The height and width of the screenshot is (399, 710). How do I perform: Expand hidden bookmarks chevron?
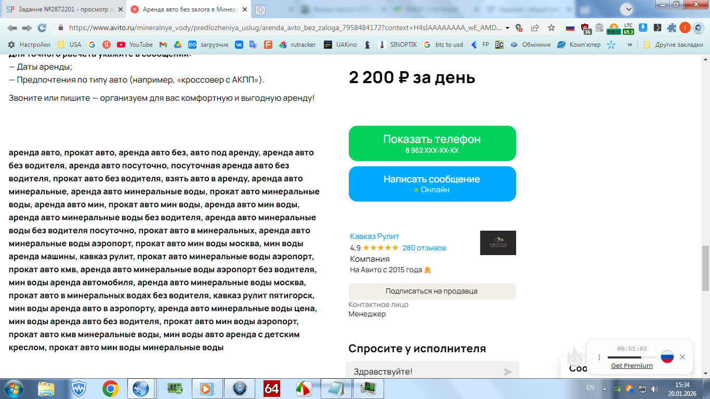click(x=630, y=45)
